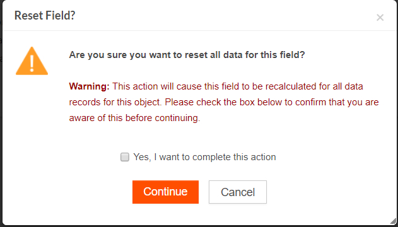Click the Continue button
Image resolution: width=398 pixels, height=227 pixels.
pos(165,192)
